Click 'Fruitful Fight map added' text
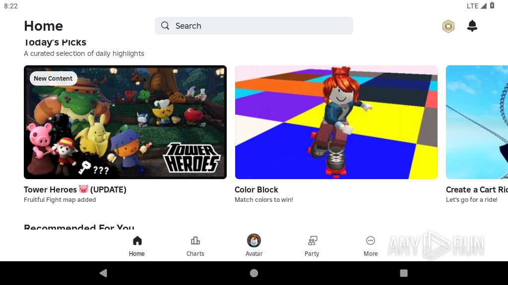This screenshot has width=508, height=285. [x=60, y=200]
